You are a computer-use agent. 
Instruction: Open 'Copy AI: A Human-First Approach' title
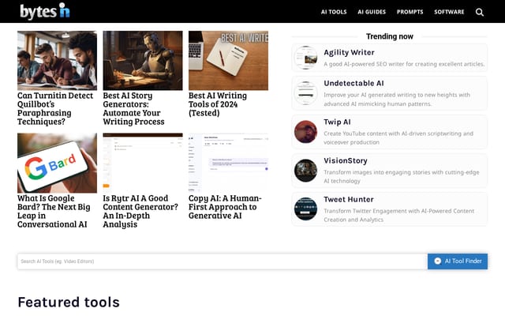[x=225, y=207]
